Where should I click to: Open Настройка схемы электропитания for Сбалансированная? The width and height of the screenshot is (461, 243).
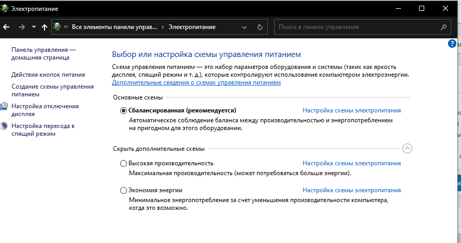click(352, 110)
